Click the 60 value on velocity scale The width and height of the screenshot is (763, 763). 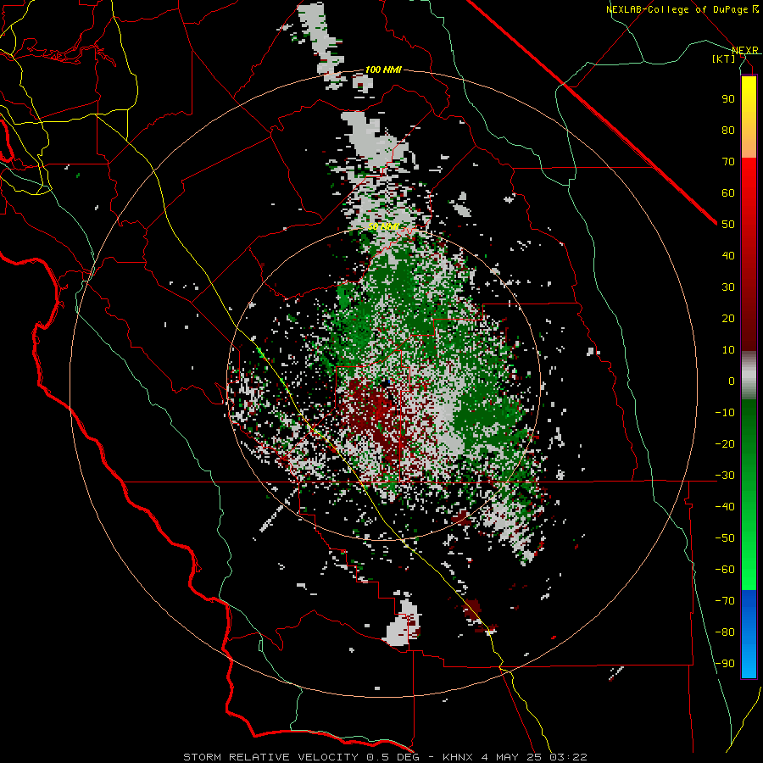(x=728, y=193)
